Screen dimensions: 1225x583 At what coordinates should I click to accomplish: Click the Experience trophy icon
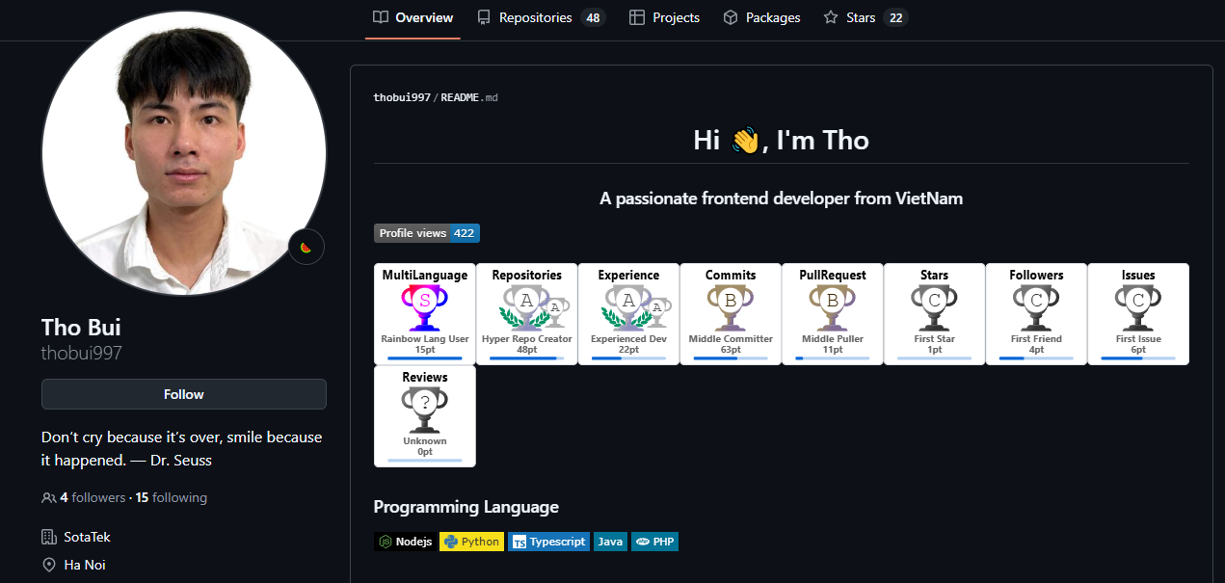pos(629,306)
